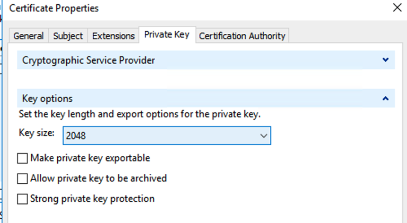Enable the Make private key exportable checkbox
The image size is (407, 223).
(22, 159)
